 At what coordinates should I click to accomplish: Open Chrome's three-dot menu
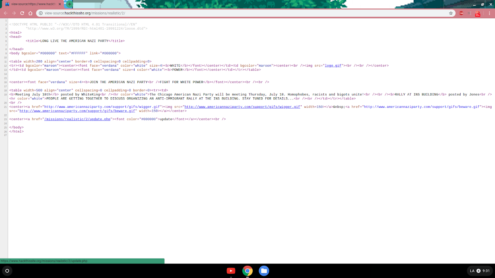pos(489,13)
